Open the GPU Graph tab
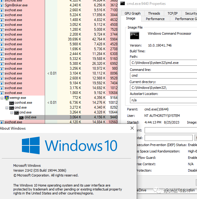The width and height of the screenshot is (197, 199). tap(132, 13)
